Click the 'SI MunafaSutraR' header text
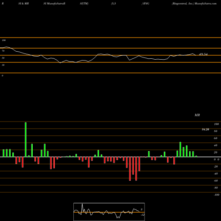Screen dimensions: 221x221 [54, 4]
